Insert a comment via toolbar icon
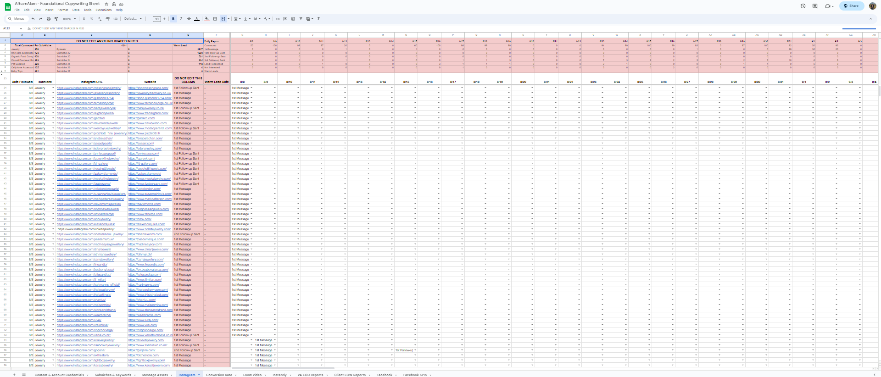Viewport: 881px width, 377px height. (285, 19)
